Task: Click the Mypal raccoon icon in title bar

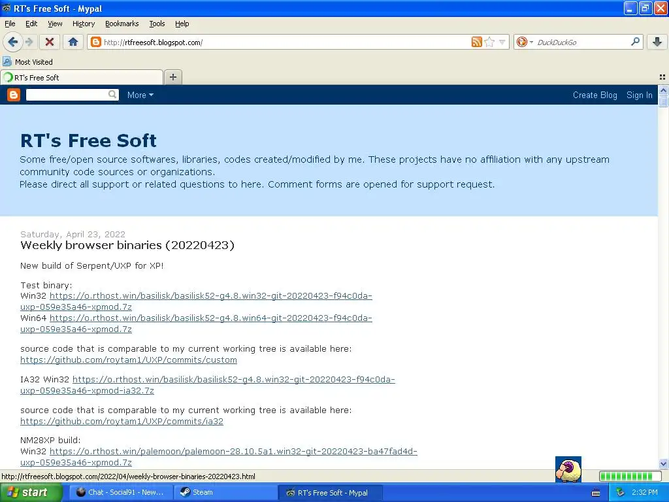Action: click(x=6, y=8)
